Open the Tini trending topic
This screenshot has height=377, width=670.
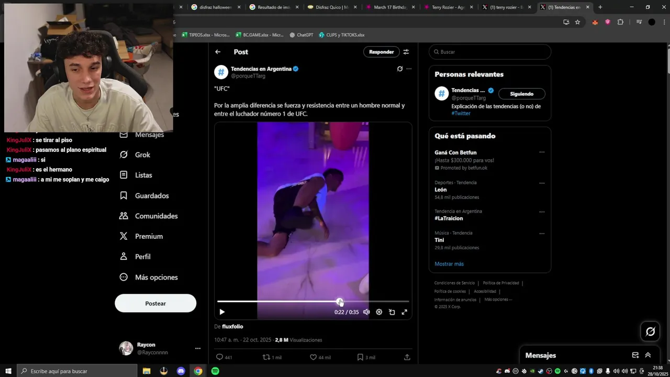[439, 240]
